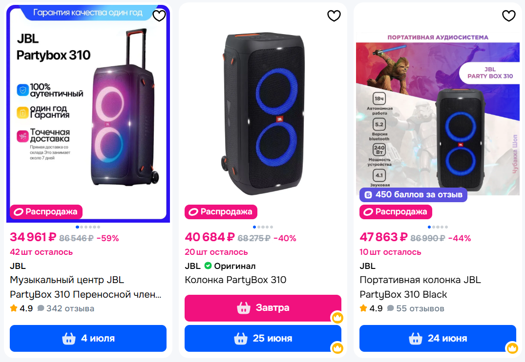Add to cart with Завтра delivery

(263, 308)
